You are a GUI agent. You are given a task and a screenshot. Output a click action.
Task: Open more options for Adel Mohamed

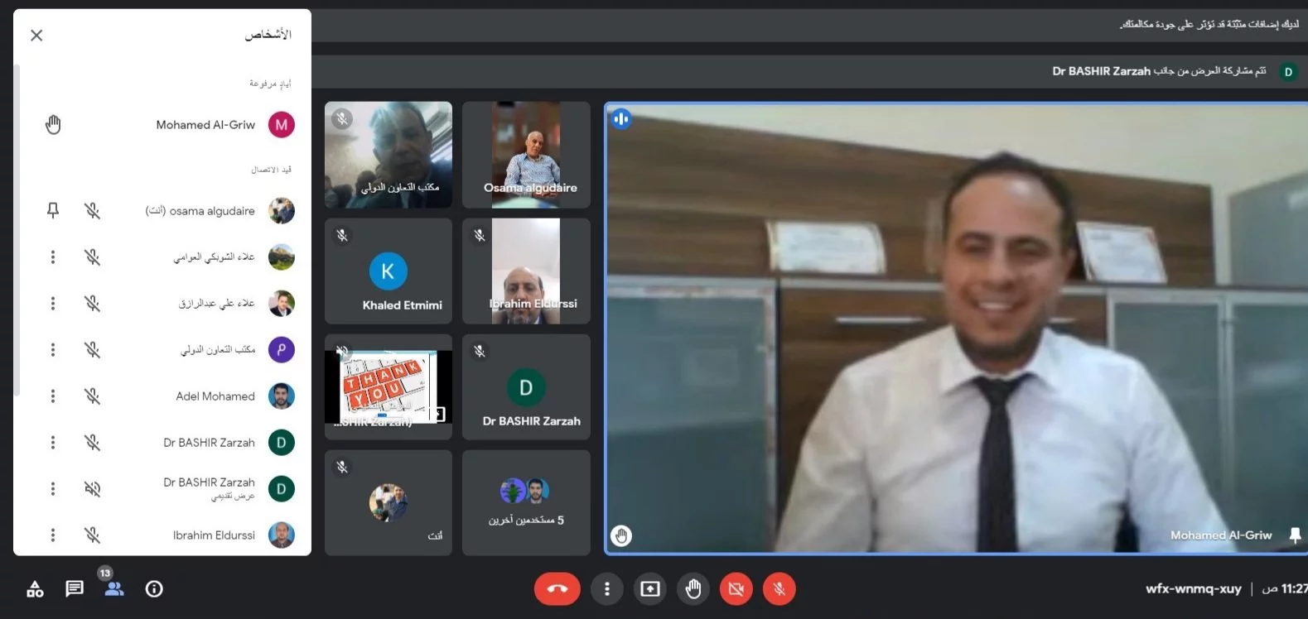tap(53, 396)
